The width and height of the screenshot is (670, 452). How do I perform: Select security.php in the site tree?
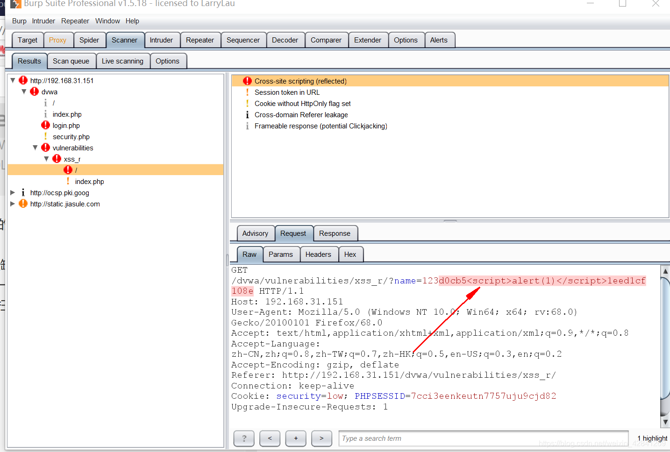pos(71,136)
